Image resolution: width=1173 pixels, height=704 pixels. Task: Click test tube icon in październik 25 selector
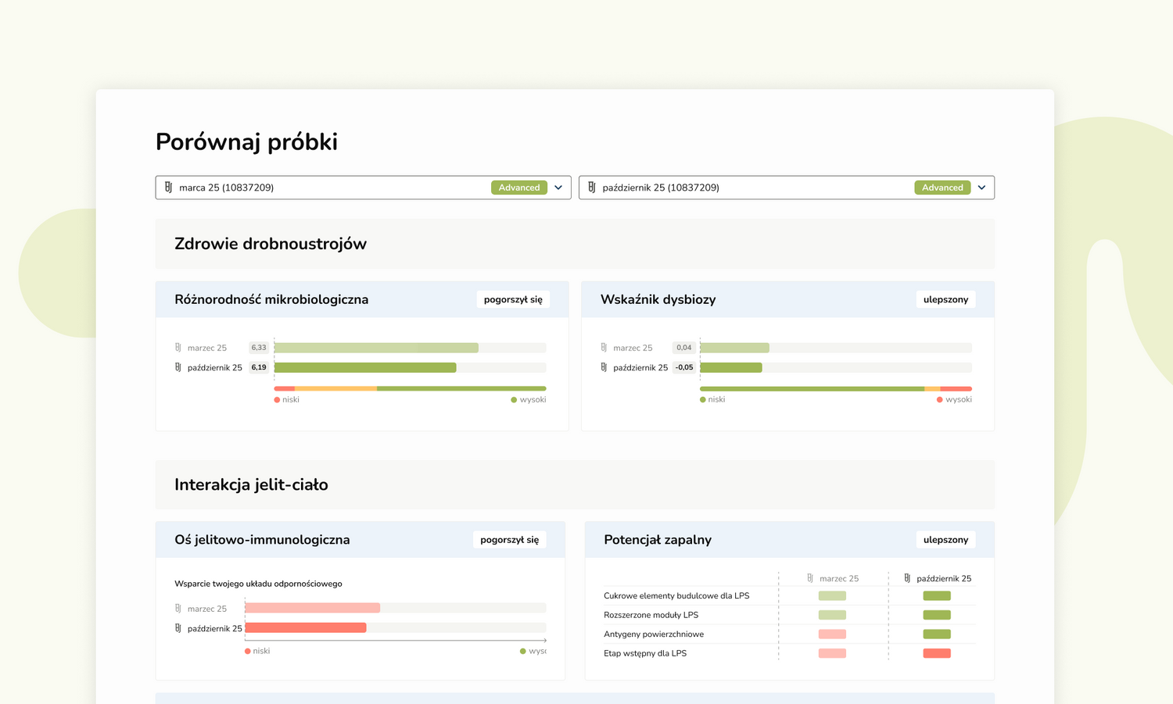(591, 188)
